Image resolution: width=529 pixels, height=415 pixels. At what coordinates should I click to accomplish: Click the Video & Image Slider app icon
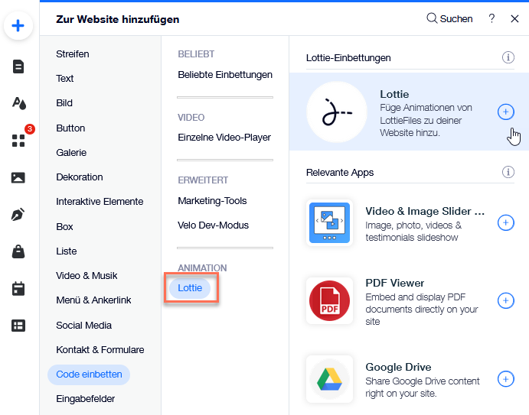point(330,222)
